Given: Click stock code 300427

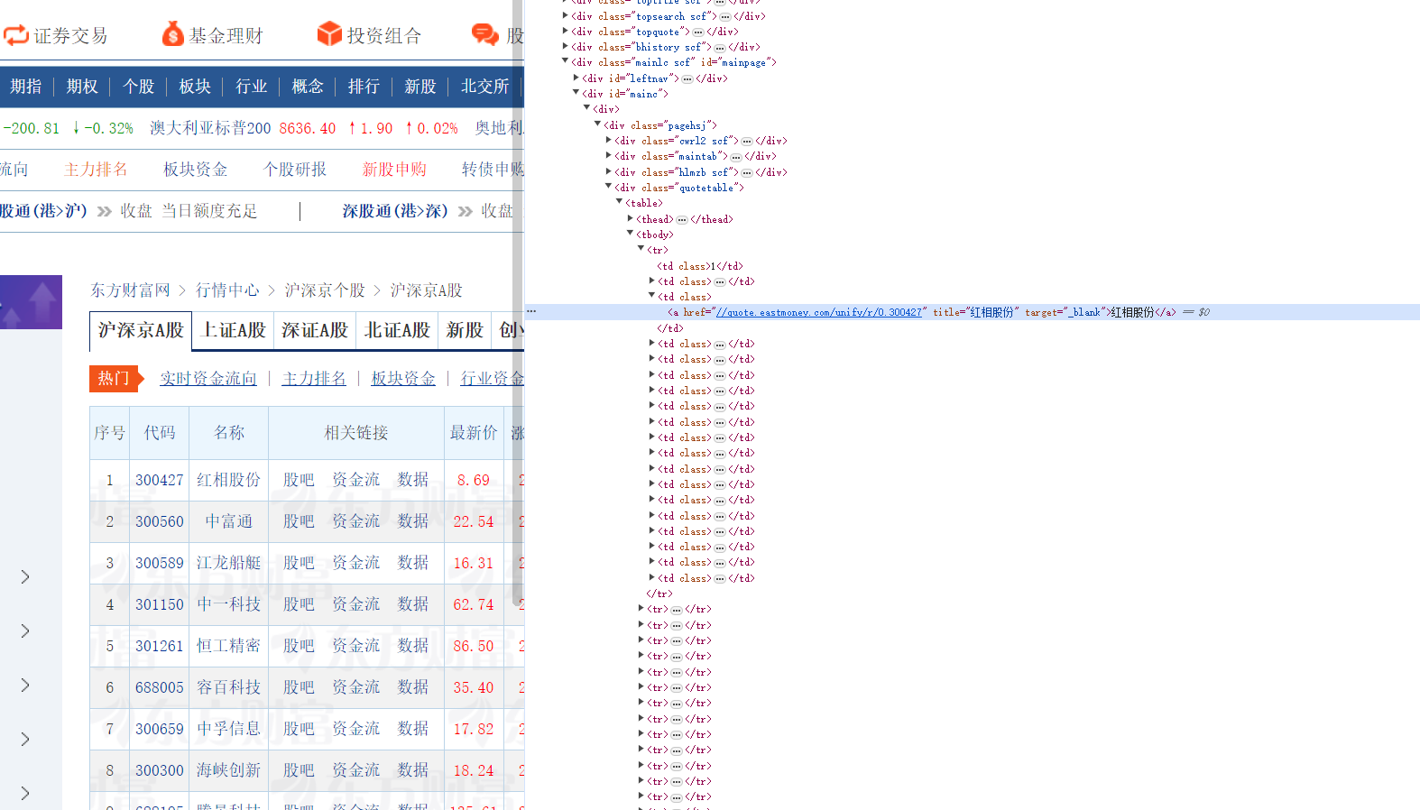Looking at the screenshot, I should point(160,480).
